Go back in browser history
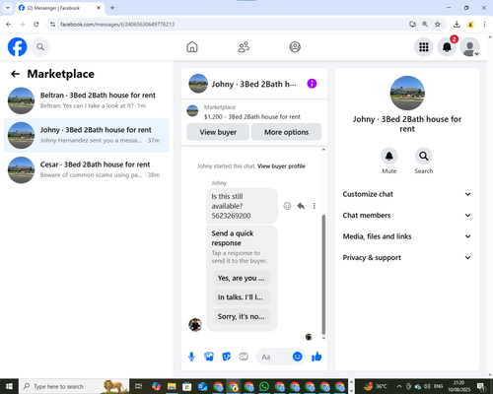493x394 pixels. 9,24
